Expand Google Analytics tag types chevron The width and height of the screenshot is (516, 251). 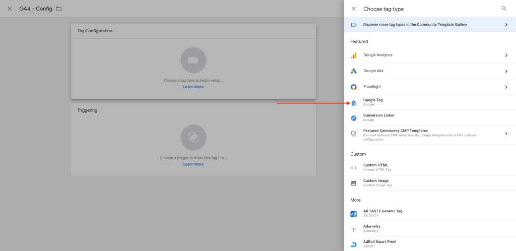(506, 55)
